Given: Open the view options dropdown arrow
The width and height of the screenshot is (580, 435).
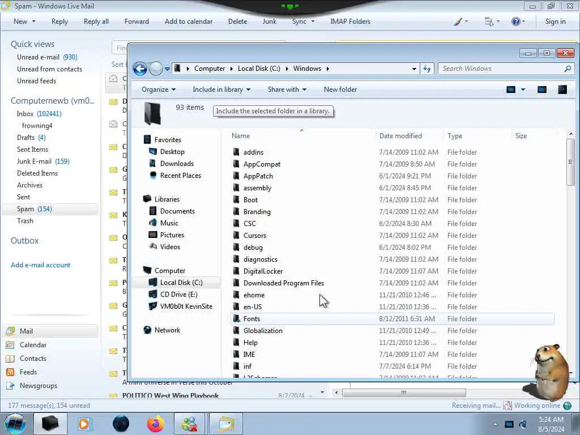Looking at the screenshot, I should click(x=523, y=89).
